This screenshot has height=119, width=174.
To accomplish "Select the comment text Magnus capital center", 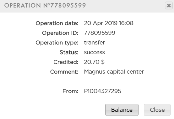I will pos(114,72).
